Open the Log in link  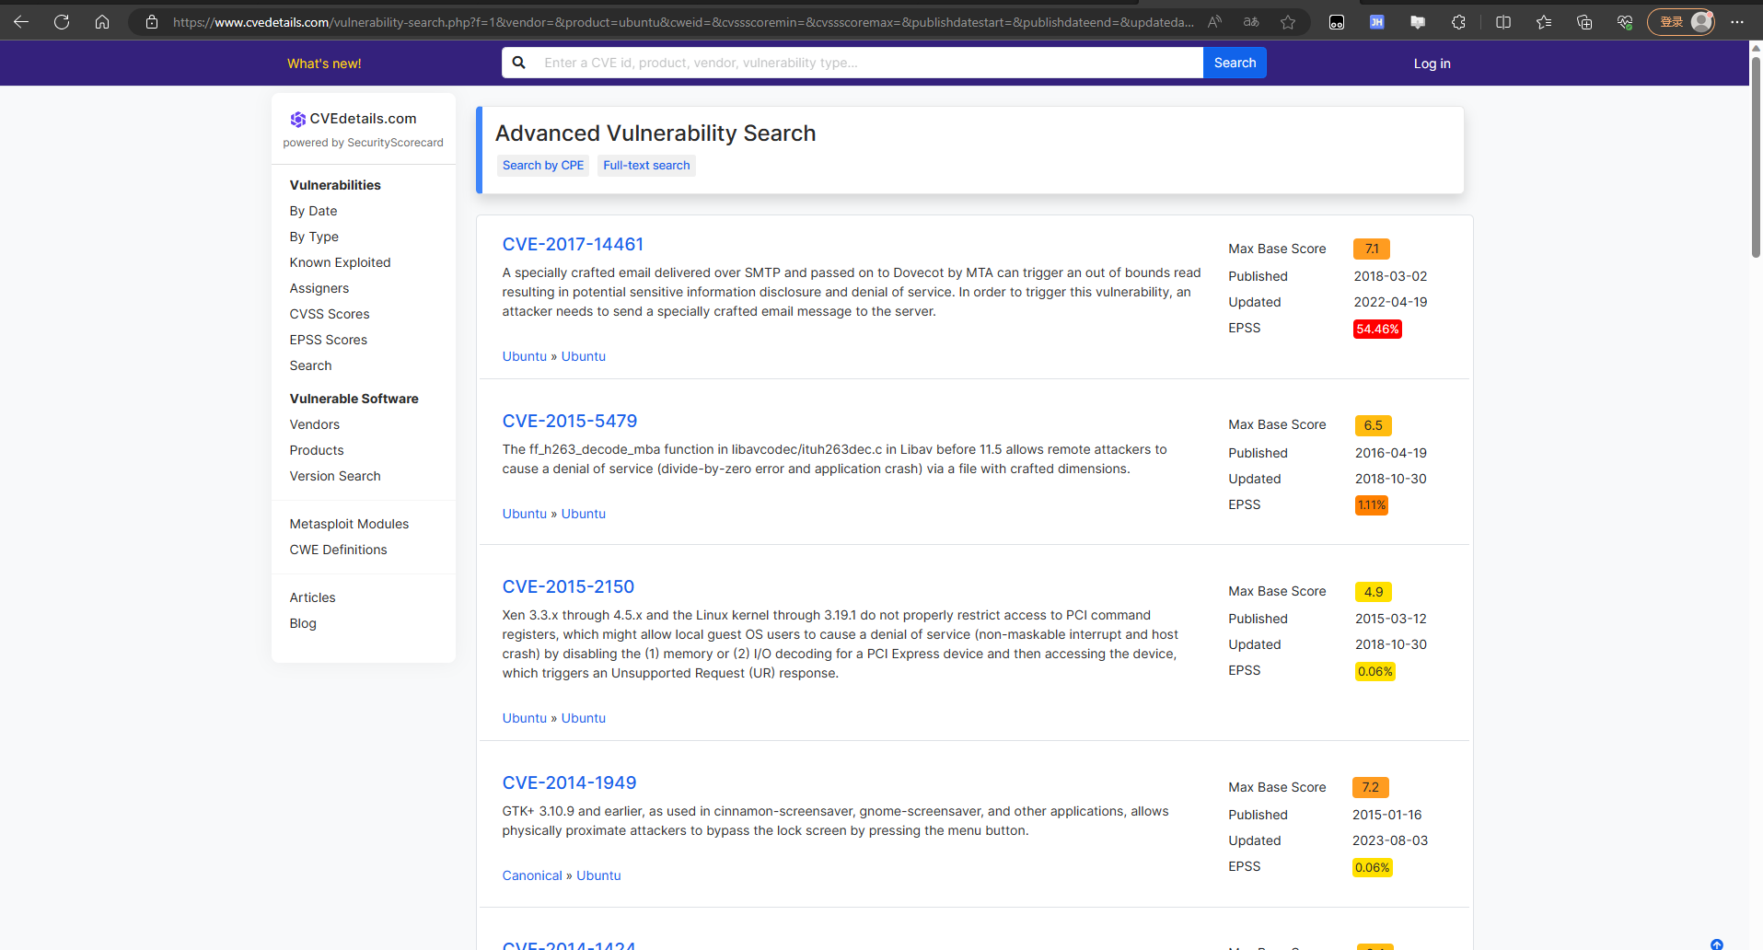coord(1432,64)
